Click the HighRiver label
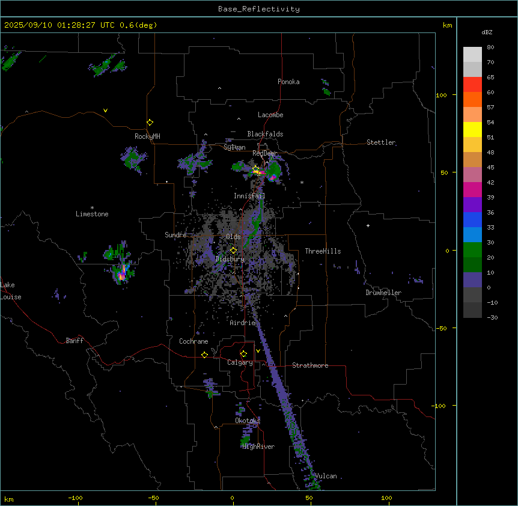 [x=258, y=447]
